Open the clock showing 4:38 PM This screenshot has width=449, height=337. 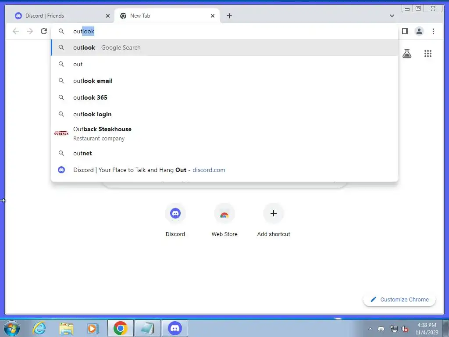coord(427,329)
